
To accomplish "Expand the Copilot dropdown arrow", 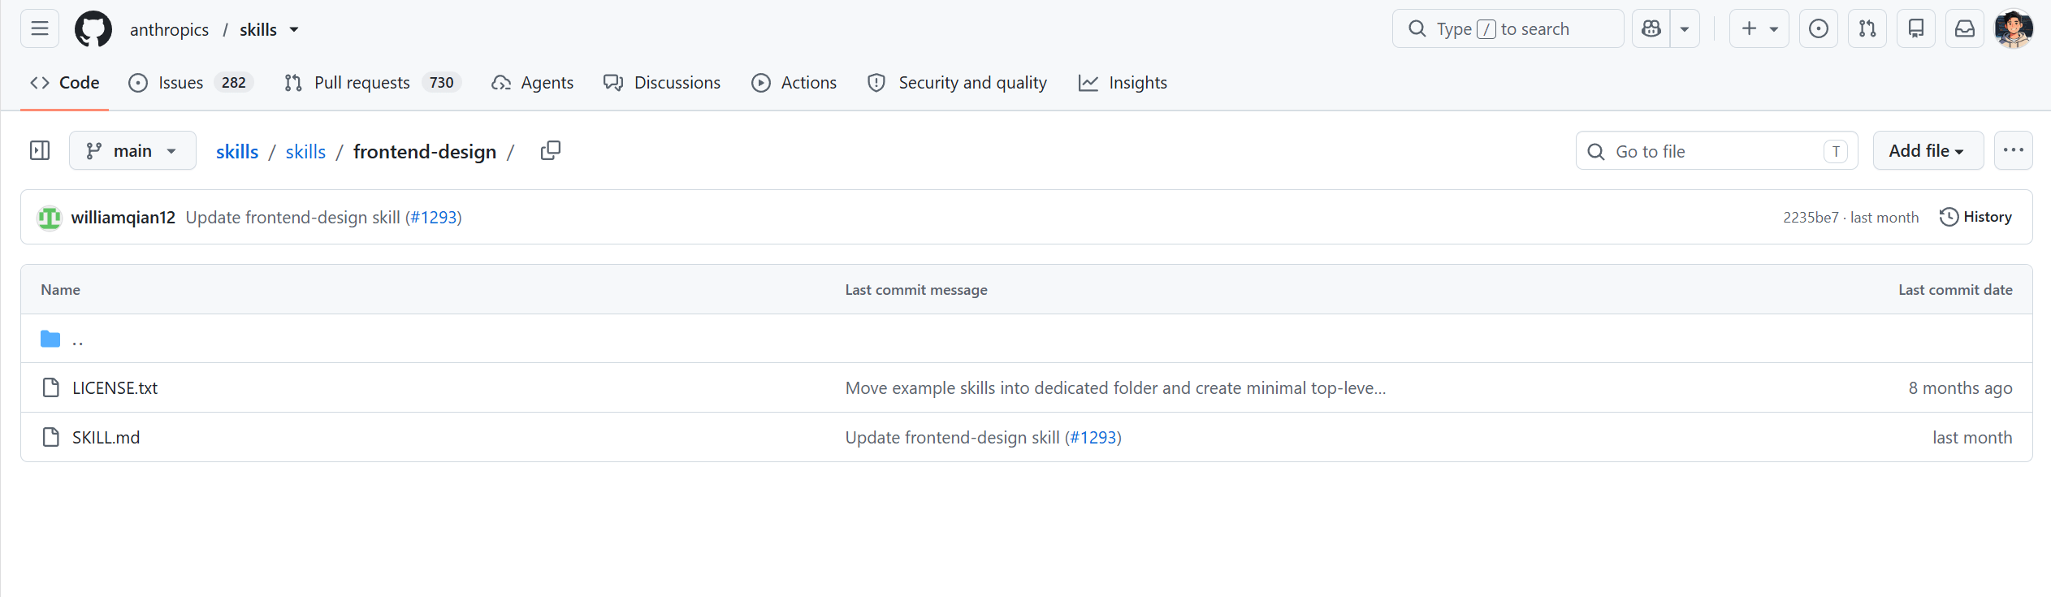I will pyautogui.click(x=1685, y=29).
